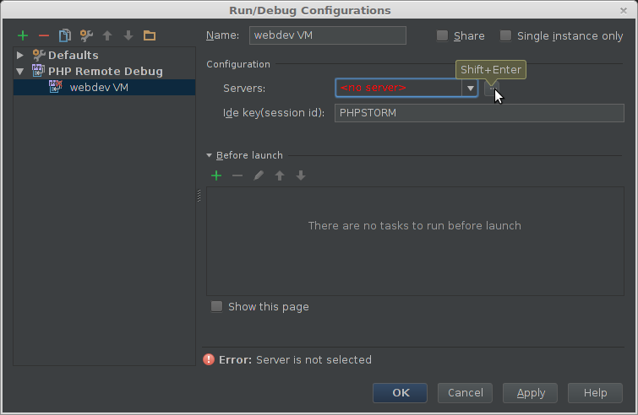638x415 pixels.
Task: Toggle Single instance only checkbox
Action: pyautogui.click(x=506, y=35)
